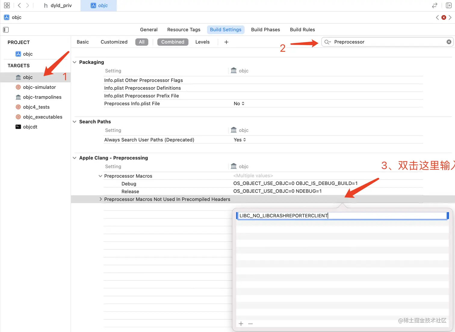Viewport: 455px width, 332px height.
Task: Collapse Apple Clang - Preprocessing section
Action: tap(75, 158)
